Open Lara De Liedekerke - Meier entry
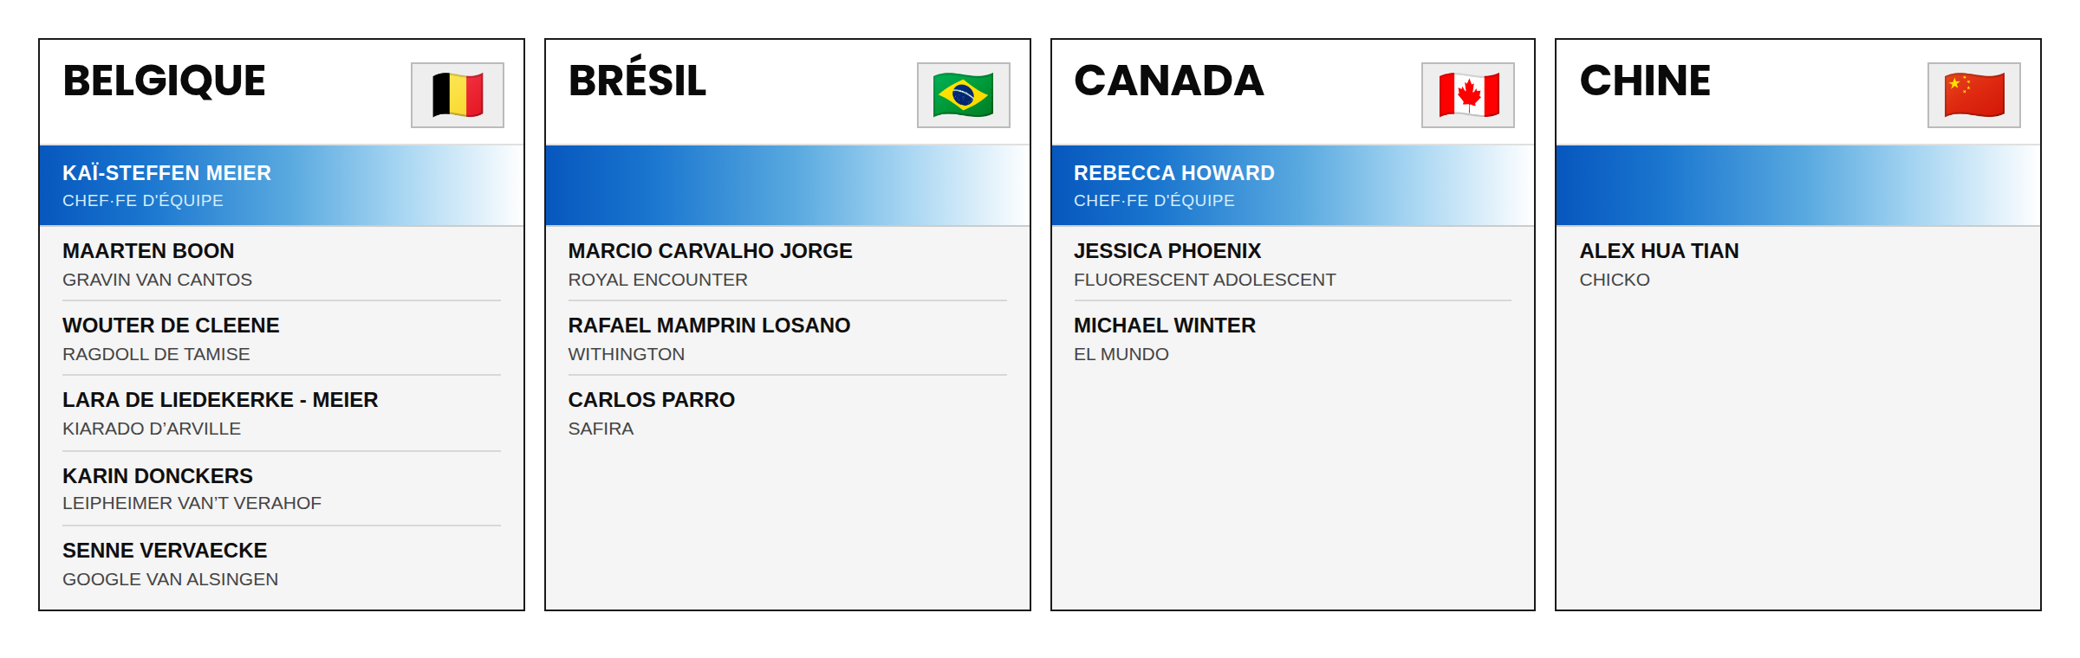The height and width of the screenshot is (658, 2080). (282, 413)
